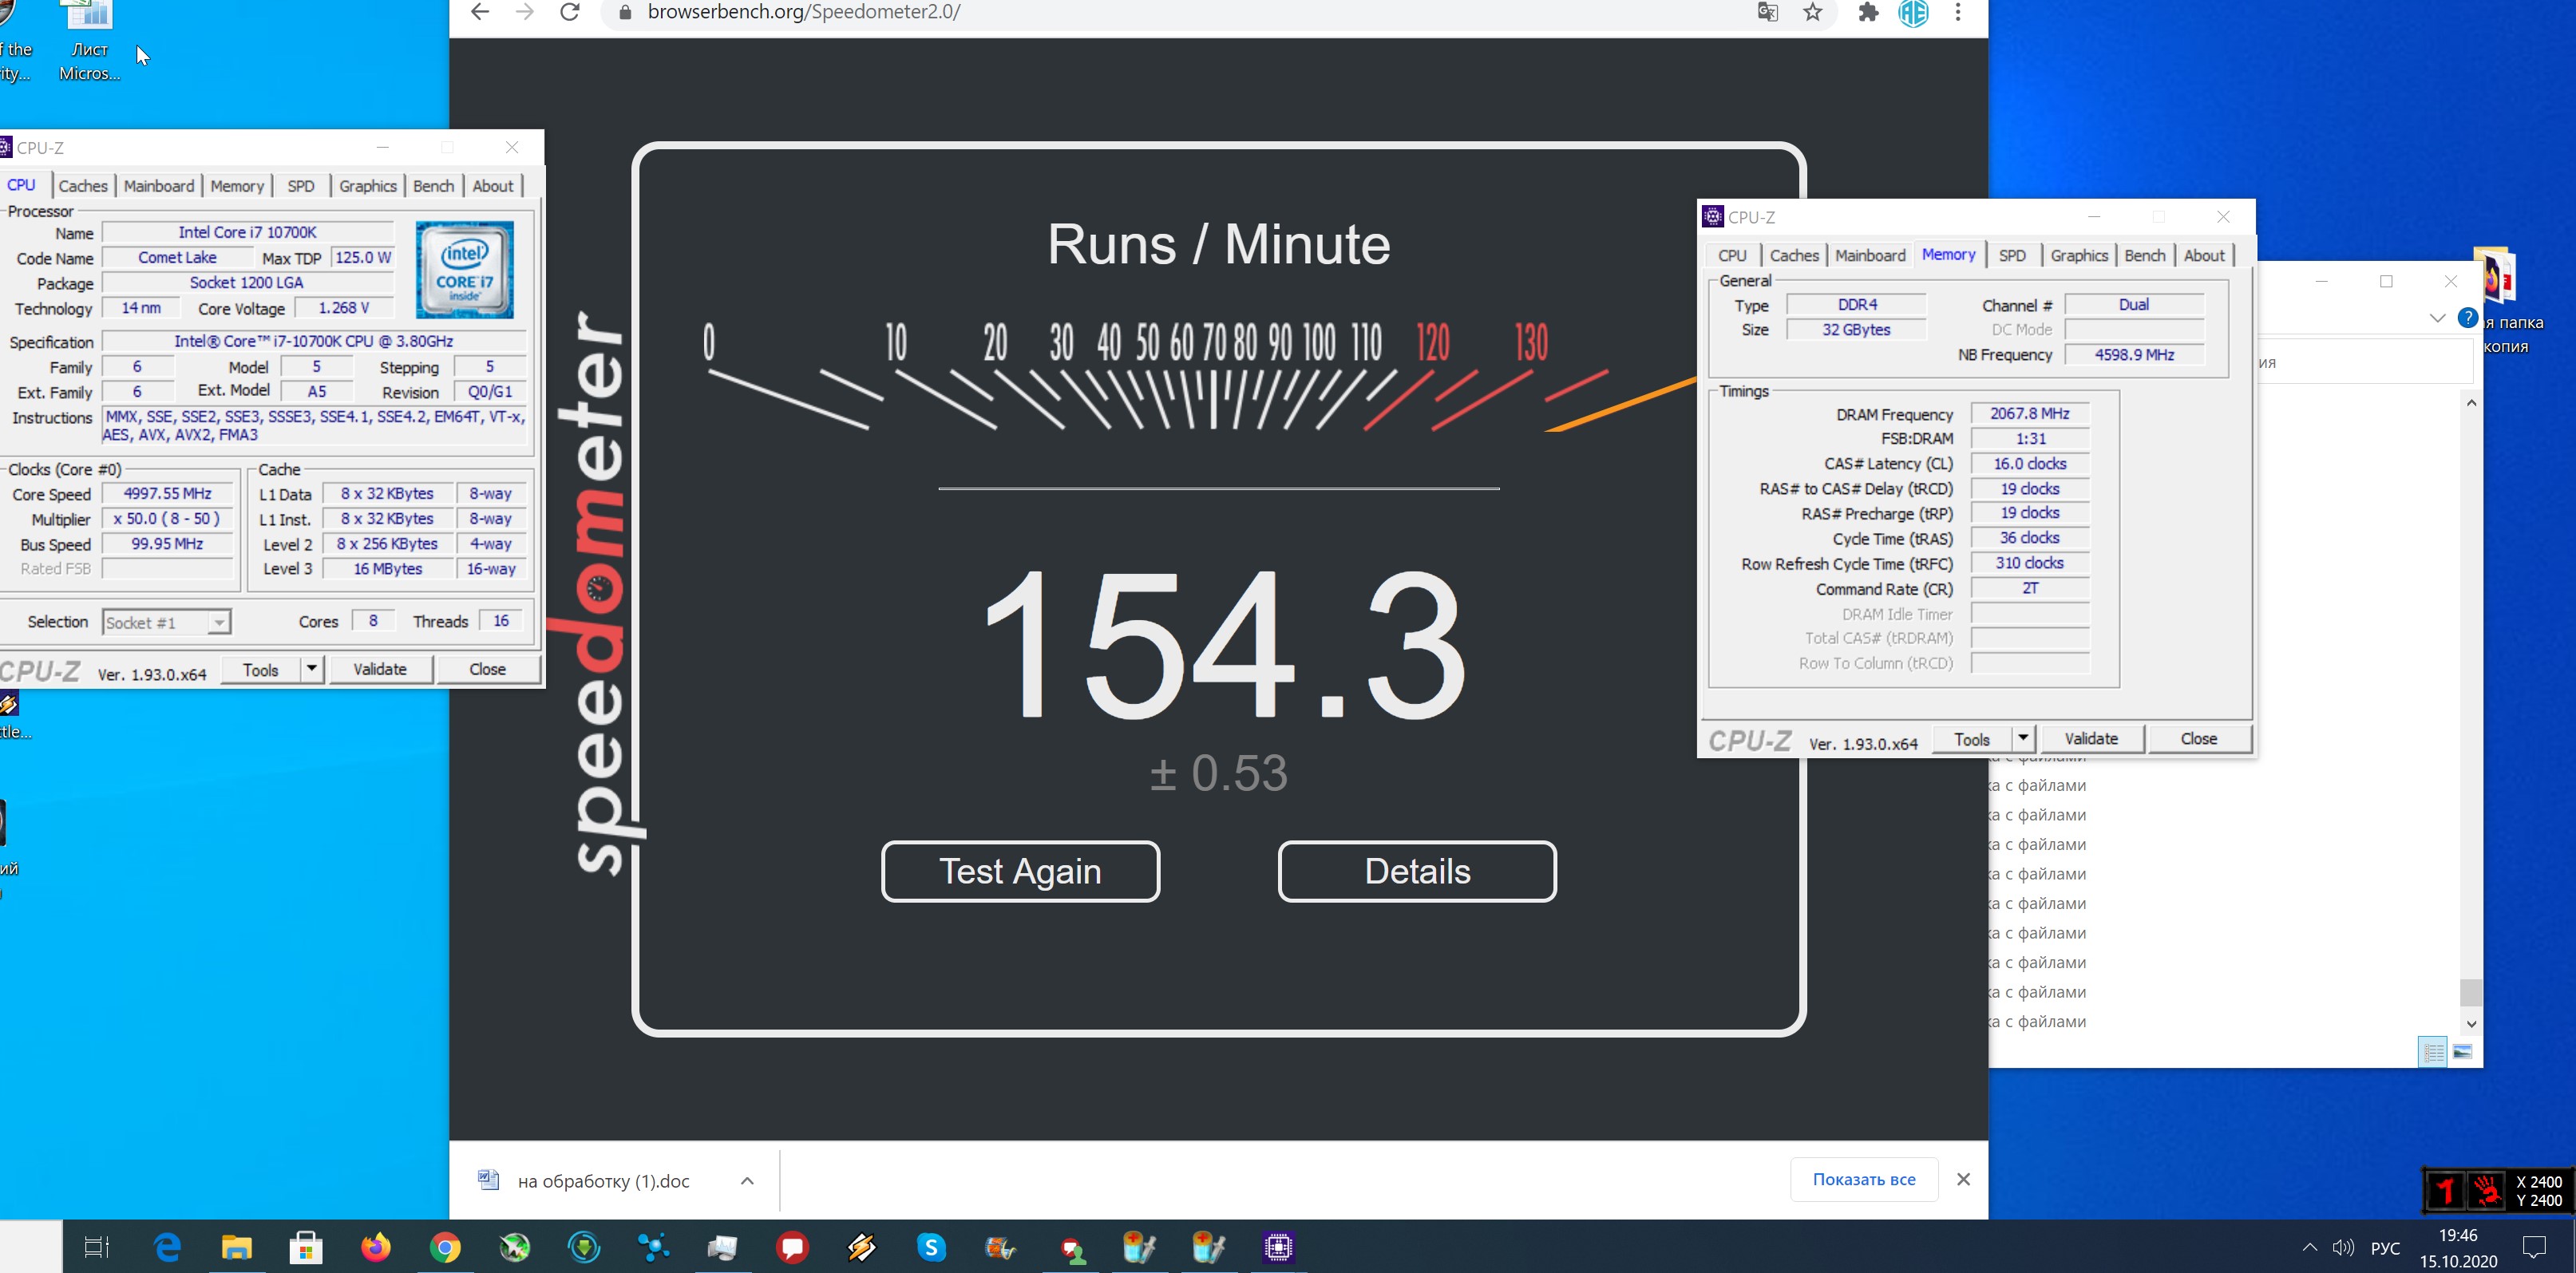Switch to Mainboard tab in left CPU-Z

coord(159,186)
